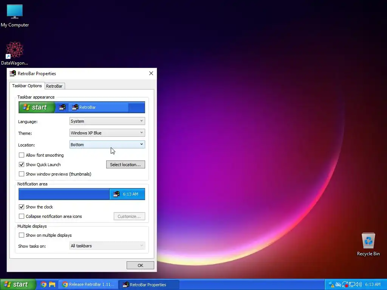Open the My Computer desktop icon
Image resolution: width=387 pixels, height=290 pixels.
pos(15,15)
